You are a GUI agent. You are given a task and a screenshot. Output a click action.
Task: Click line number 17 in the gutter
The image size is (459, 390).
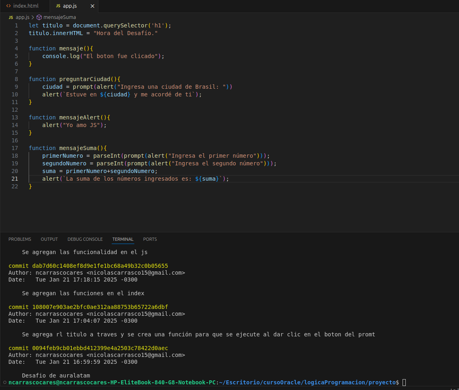pos(15,148)
